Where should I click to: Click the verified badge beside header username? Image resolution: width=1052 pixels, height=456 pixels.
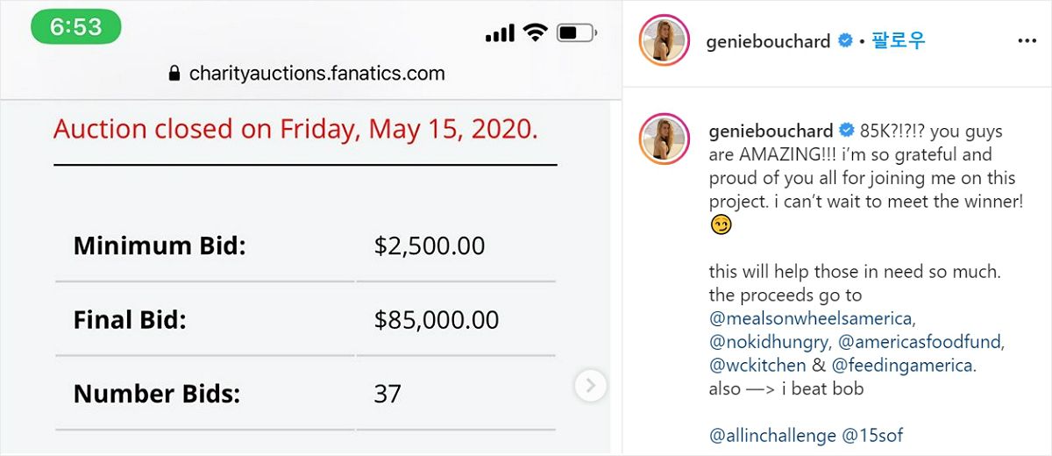coord(845,41)
